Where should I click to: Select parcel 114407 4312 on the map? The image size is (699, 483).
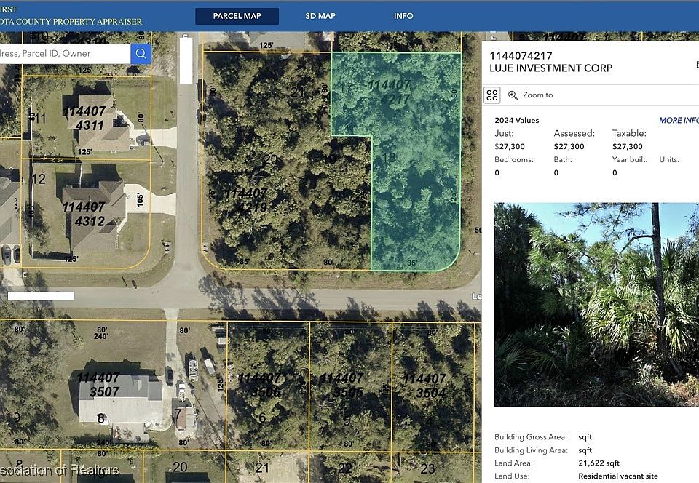[84, 214]
